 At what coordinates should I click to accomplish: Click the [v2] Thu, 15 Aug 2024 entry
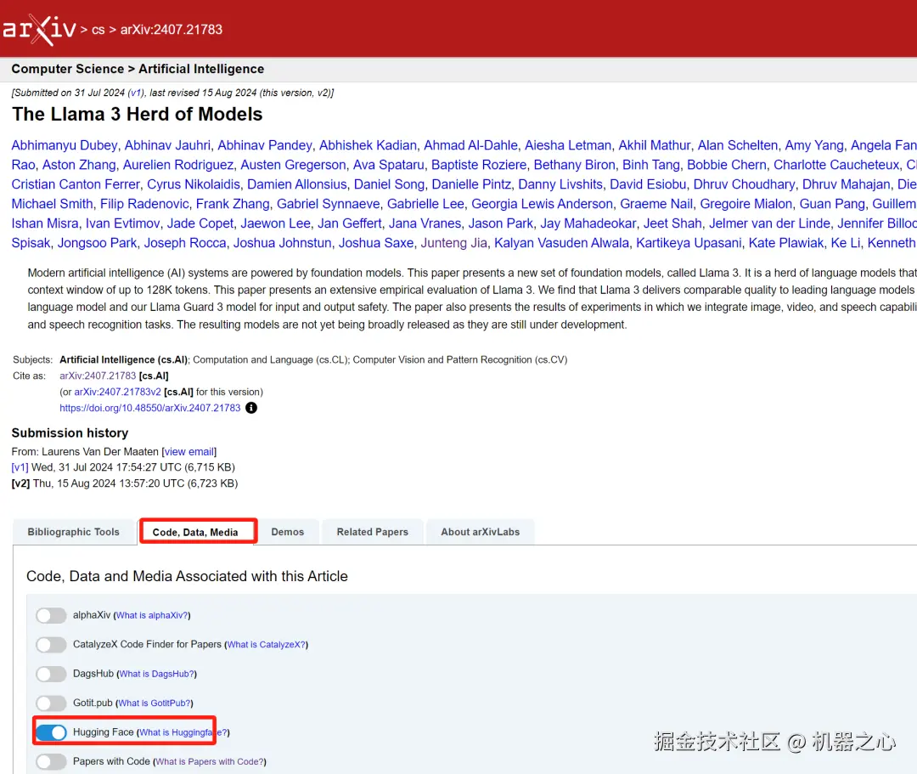[125, 483]
